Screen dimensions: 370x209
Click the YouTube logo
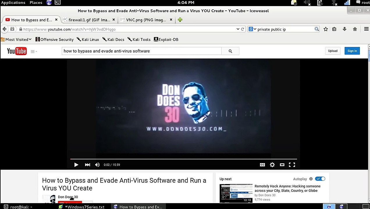17,51
